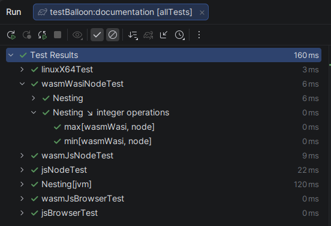
Task: Click the Run panel title
Action: tap(14, 12)
